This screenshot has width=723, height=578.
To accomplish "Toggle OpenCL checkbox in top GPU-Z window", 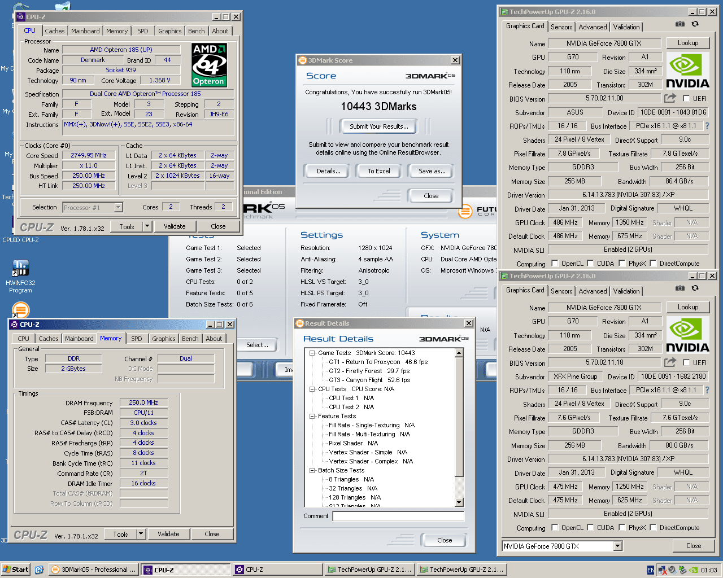I will pos(555,263).
